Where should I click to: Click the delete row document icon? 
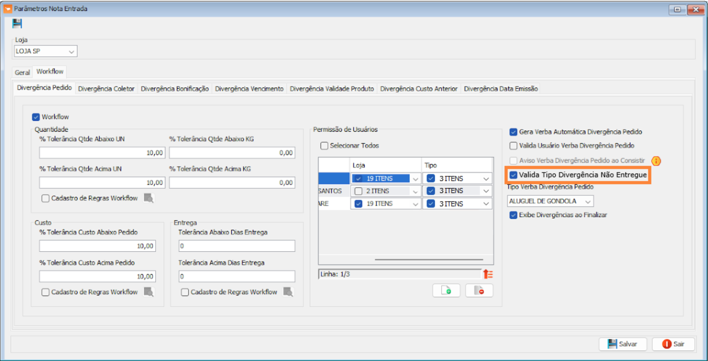[x=479, y=291]
